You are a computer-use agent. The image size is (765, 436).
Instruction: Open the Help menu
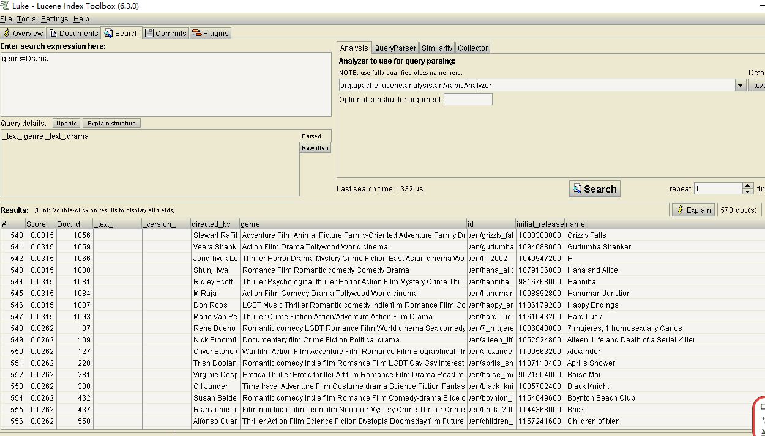click(81, 19)
